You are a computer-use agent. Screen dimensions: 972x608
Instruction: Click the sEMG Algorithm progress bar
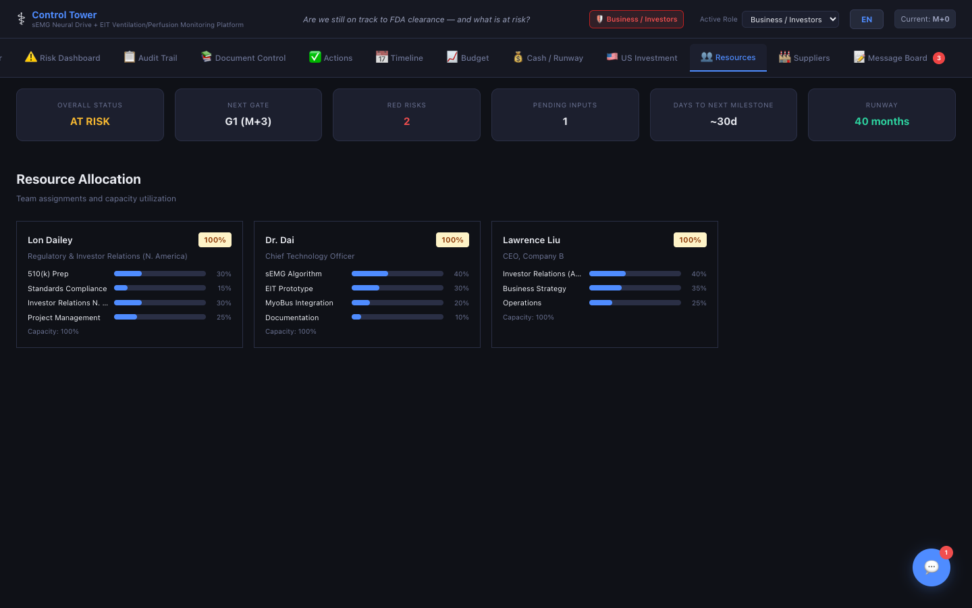[398, 274]
